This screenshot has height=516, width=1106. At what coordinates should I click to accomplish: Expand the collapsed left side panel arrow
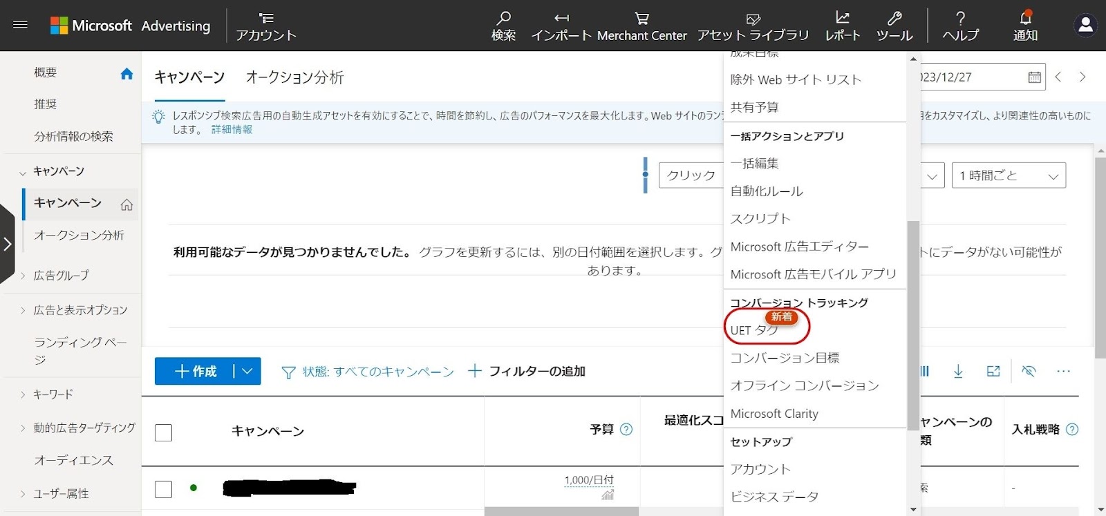pos(7,244)
